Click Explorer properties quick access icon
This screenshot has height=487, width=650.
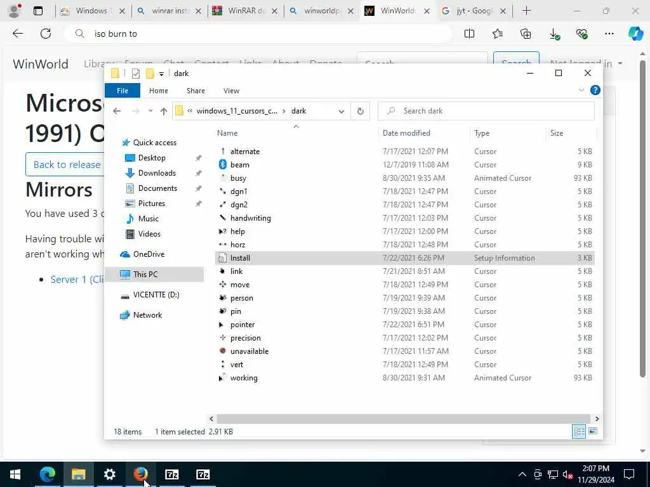[136, 74]
